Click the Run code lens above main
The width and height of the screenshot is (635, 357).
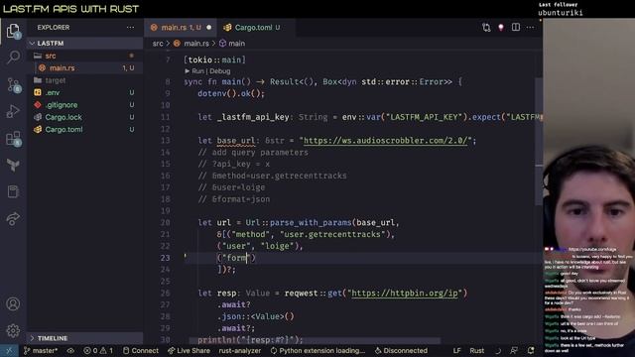[198, 71]
